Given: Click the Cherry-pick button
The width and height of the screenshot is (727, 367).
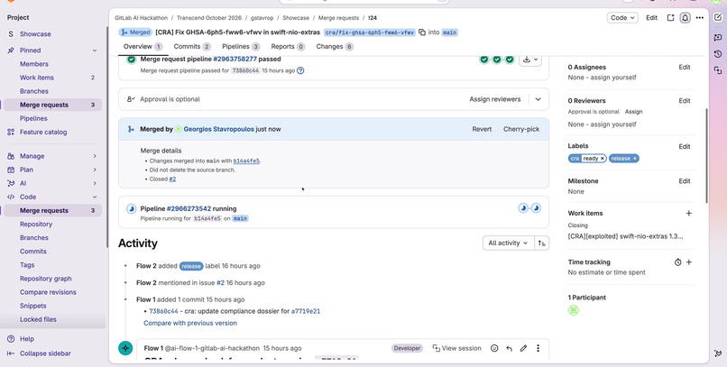Looking at the screenshot, I should coord(521,129).
